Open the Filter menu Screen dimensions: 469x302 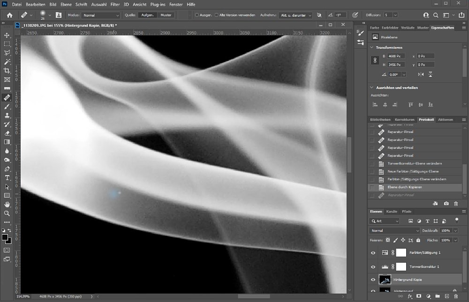pyautogui.click(x=115, y=4)
